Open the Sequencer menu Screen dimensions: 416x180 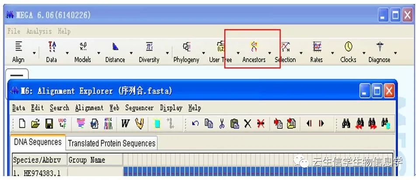pos(139,108)
